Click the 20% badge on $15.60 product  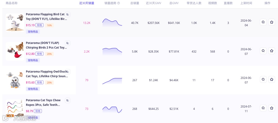[49, 83]
